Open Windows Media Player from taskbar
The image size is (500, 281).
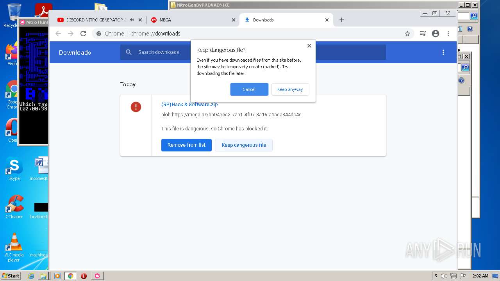tap(57, 276)
